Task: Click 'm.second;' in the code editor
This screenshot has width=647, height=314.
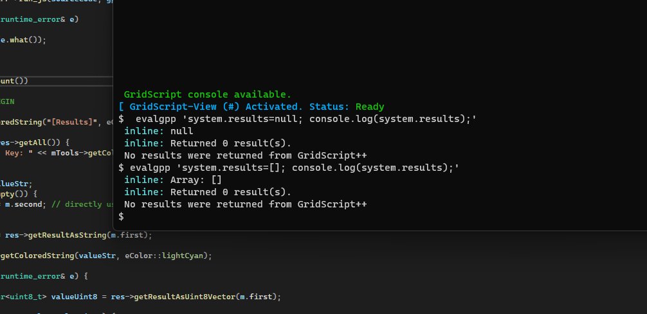Action: (x=26, y=204)
